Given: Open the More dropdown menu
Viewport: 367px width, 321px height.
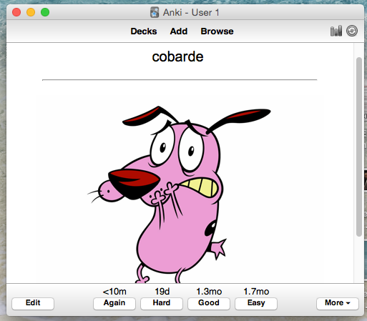Looking at the screenshot, I should 338,303.
